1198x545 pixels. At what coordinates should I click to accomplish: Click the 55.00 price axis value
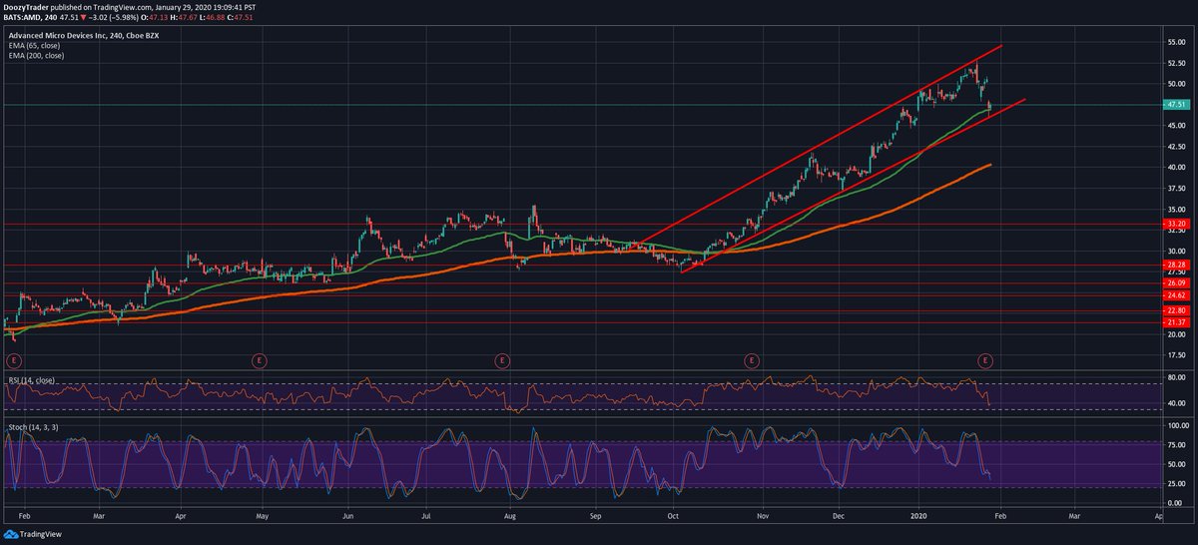click(x=1175, y=42)
